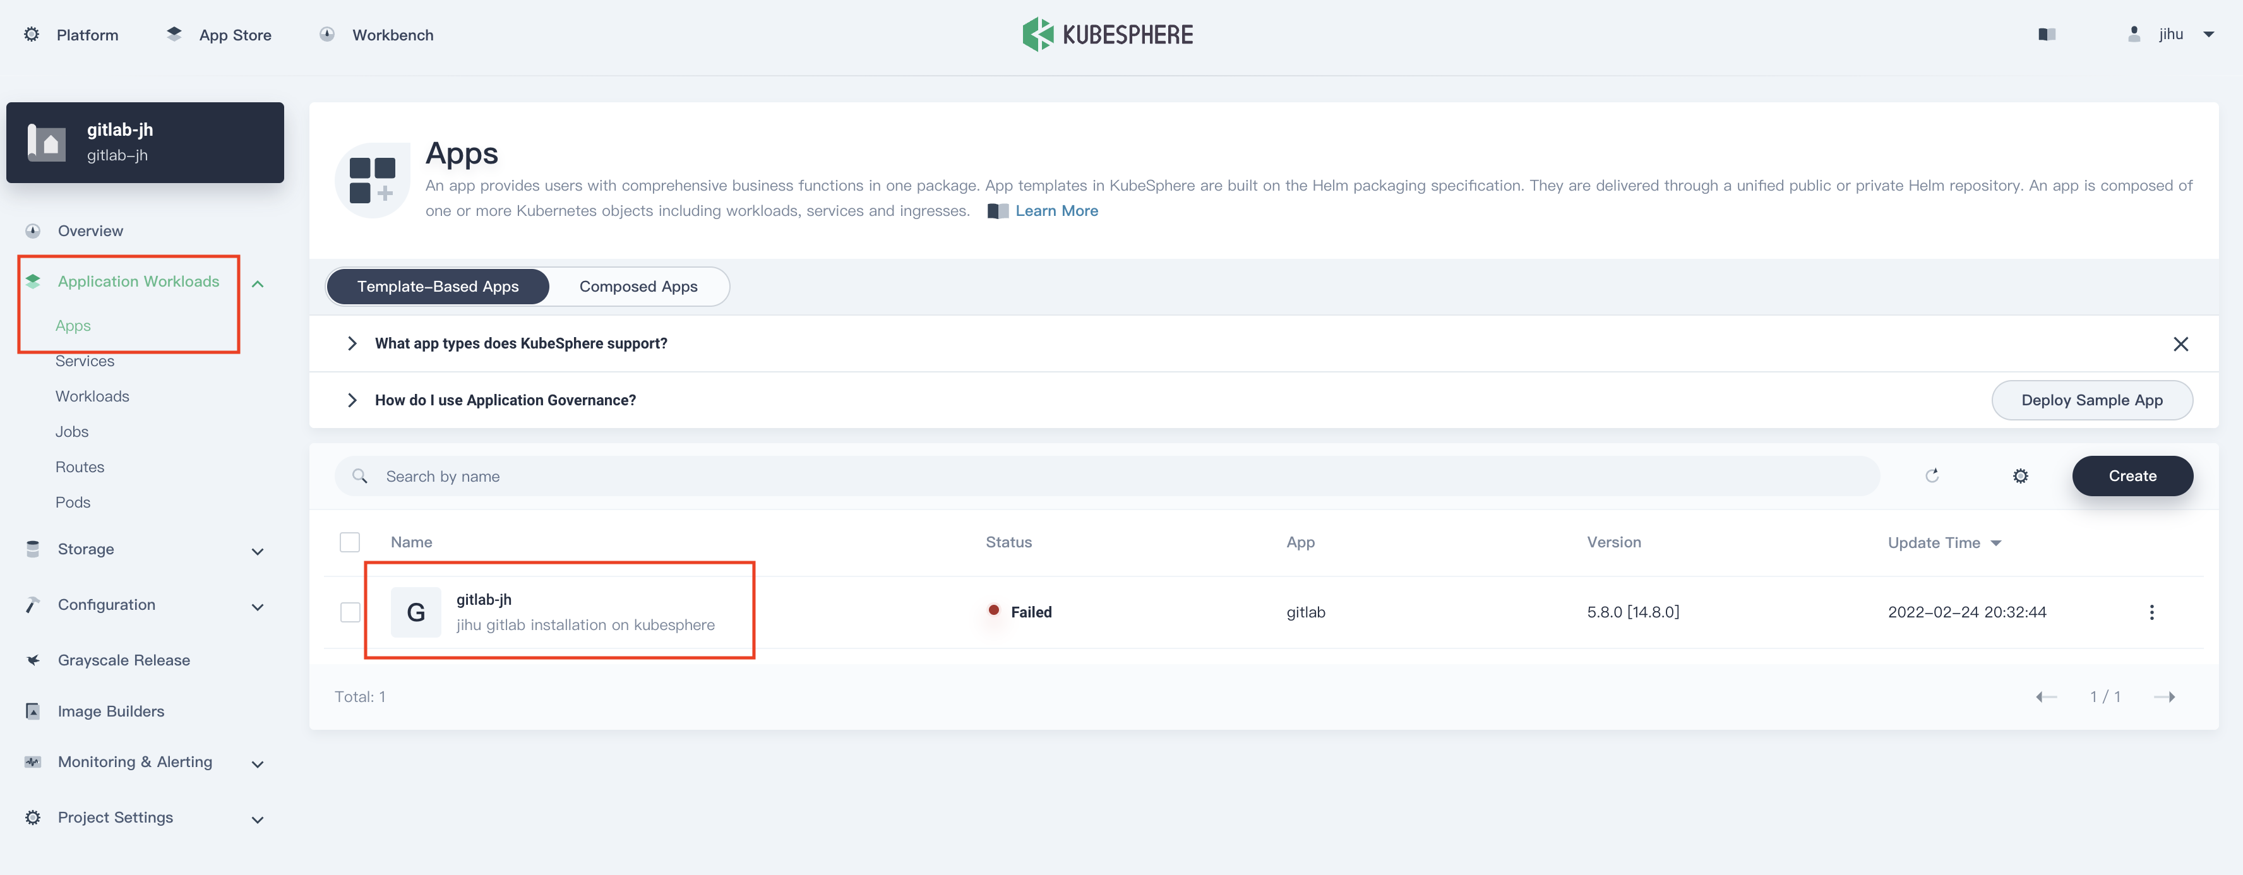Click the jihu user avatar icon

(2134, 35)
